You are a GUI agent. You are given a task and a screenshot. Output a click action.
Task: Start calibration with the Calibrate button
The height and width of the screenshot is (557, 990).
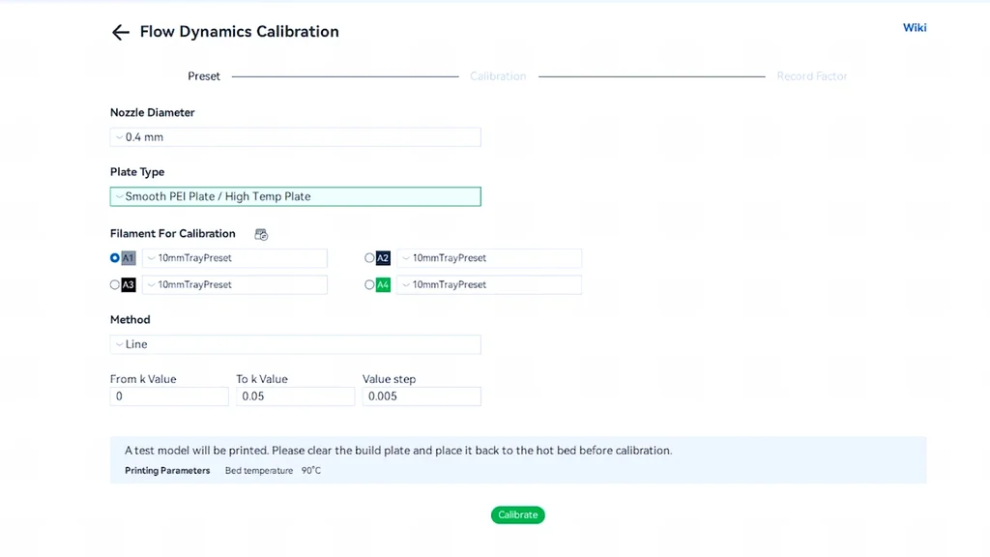click(x=518, y=514)
